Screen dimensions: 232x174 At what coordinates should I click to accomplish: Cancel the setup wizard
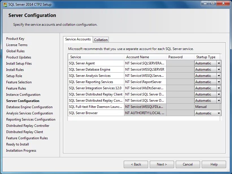pos(188,164)
